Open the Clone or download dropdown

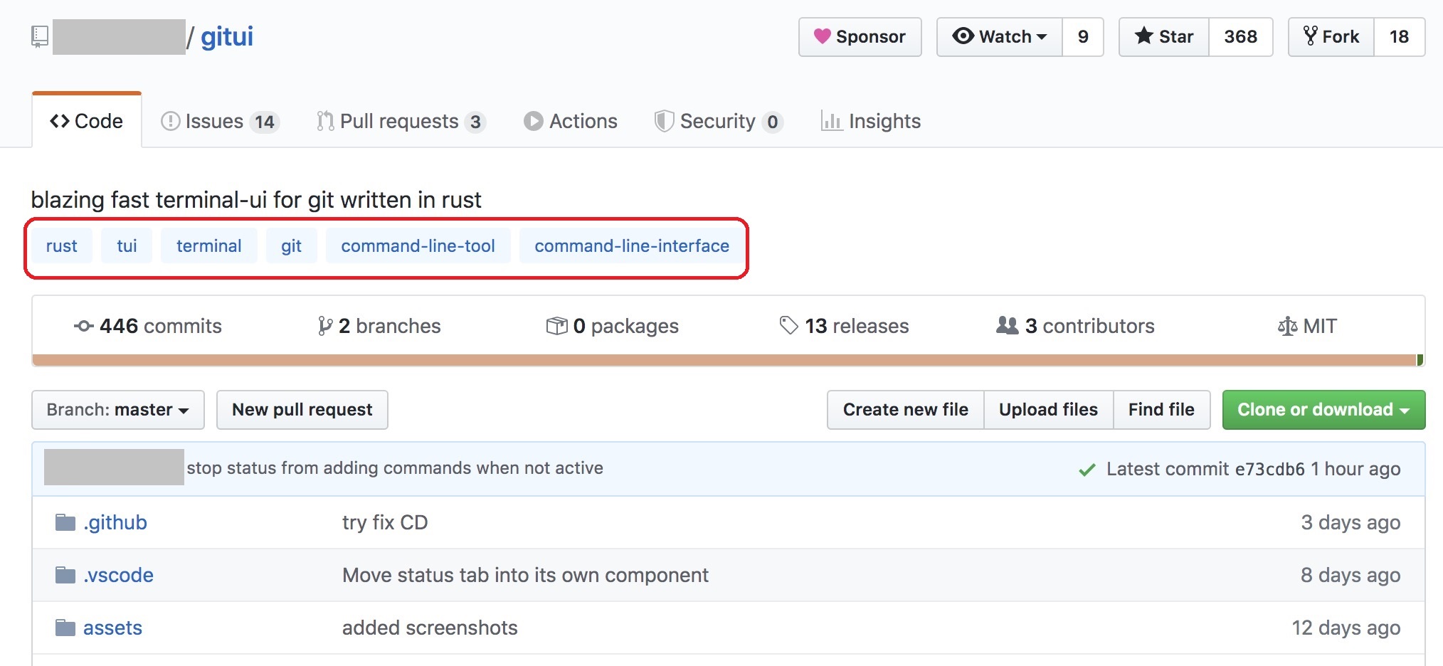click(1323, 410)
